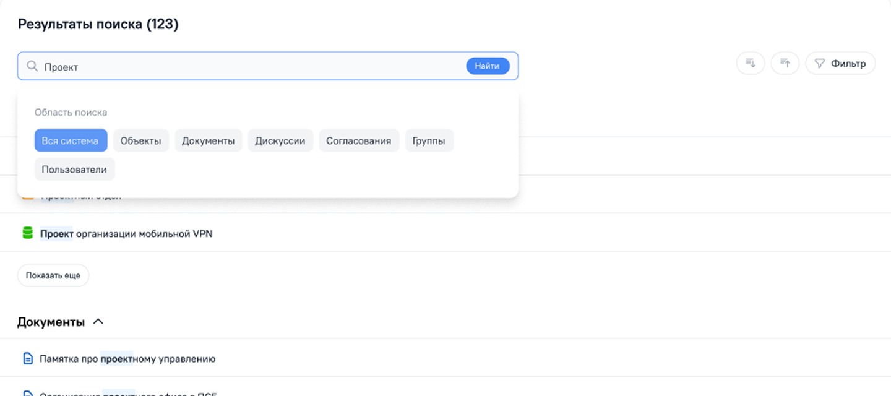The height and width of the screenshot is (396, 891).
Task: Focus the search input containing Проект
Action: pos(247,66)
